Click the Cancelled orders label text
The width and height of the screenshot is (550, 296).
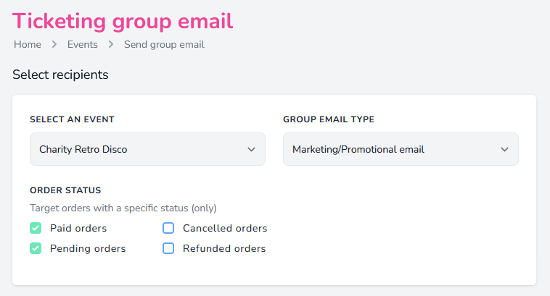click(225, 228)
